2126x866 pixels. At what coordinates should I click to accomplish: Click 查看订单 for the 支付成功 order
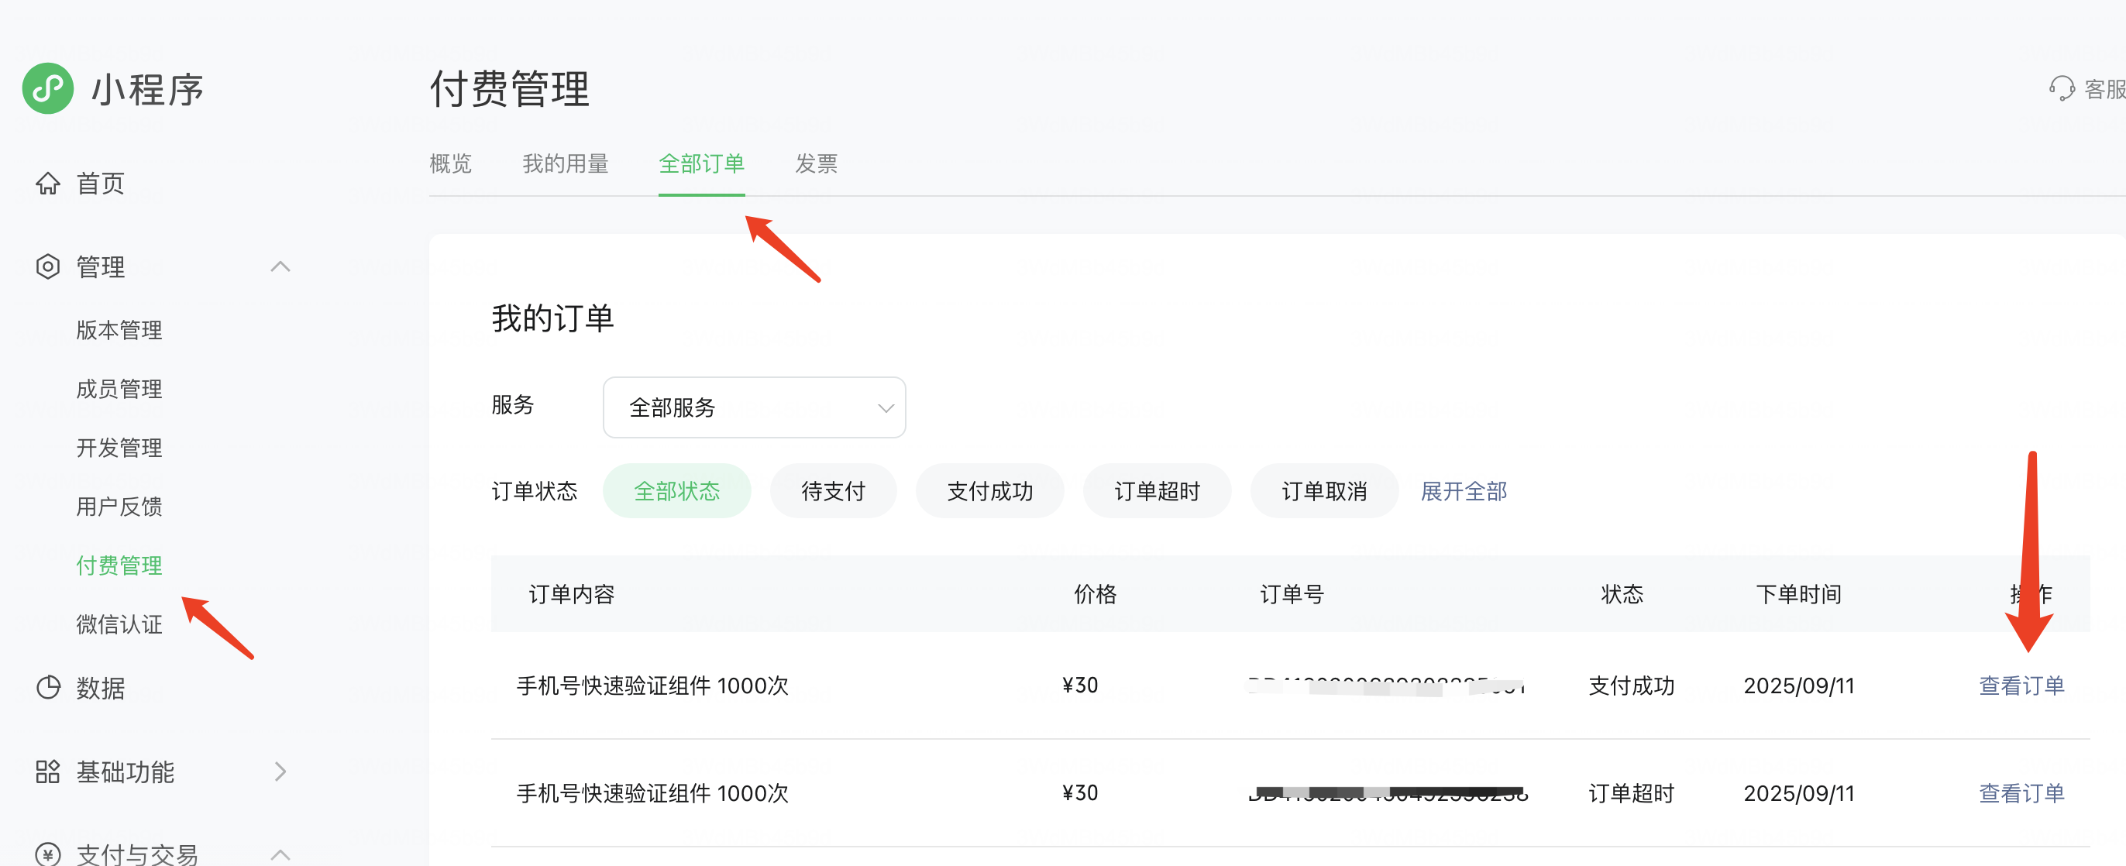click(2021, 686)
